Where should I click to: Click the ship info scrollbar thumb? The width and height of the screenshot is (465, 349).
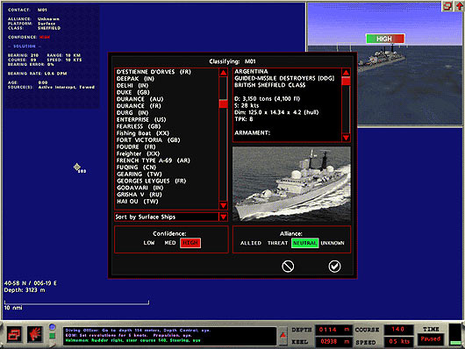coord(346,81)
